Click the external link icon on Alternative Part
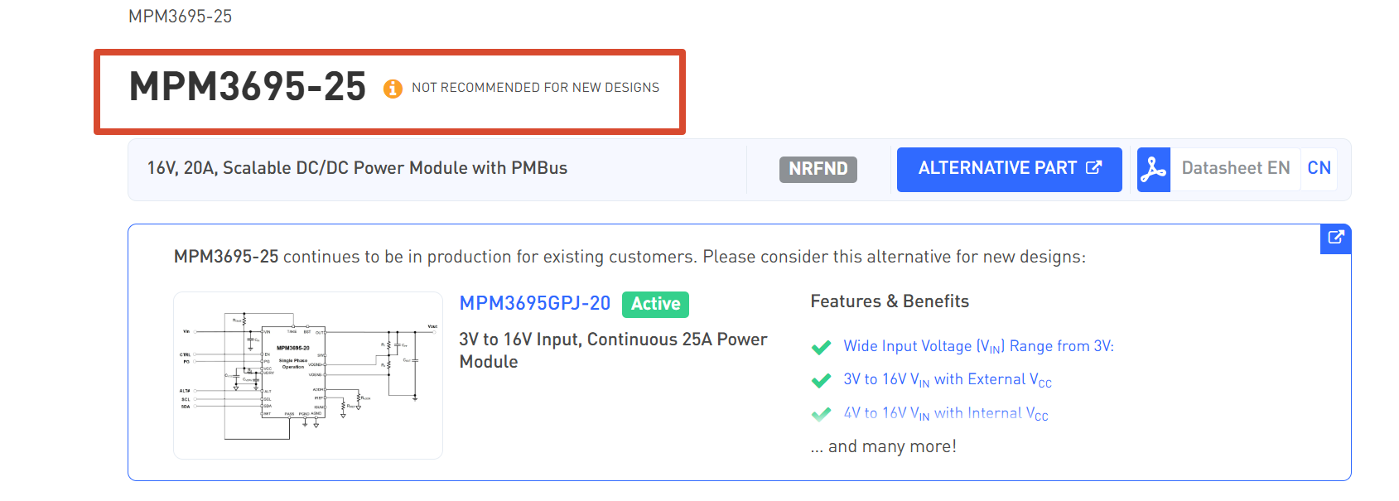 (1094, 168)
